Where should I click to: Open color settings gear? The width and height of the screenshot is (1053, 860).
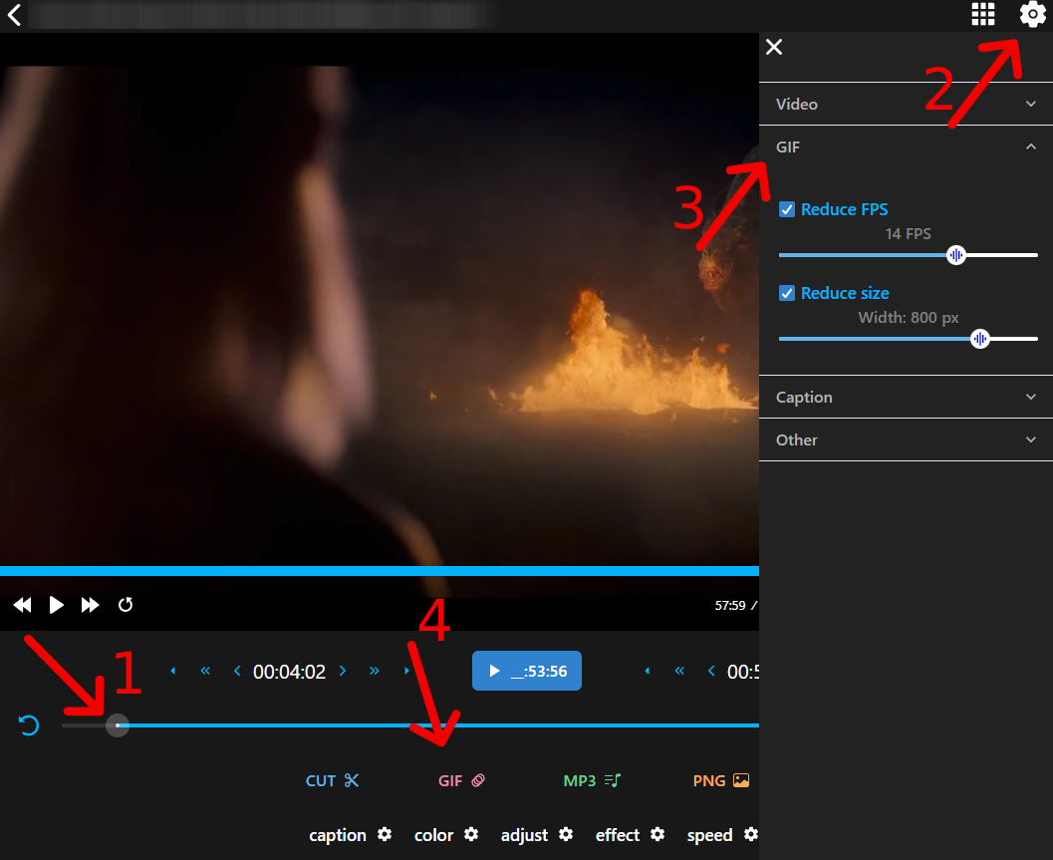[471, 834]
